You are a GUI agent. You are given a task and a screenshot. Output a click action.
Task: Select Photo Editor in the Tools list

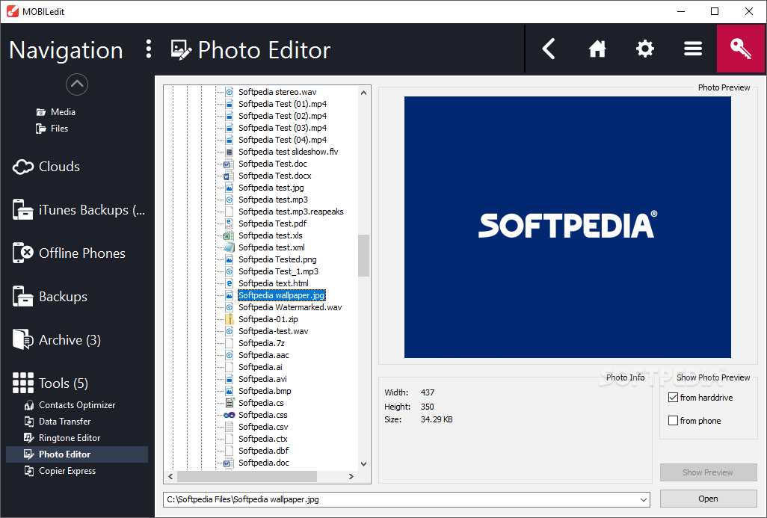(x=77, y=454)
